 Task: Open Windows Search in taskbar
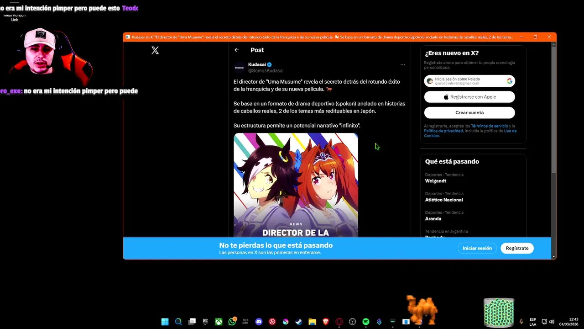178,322
